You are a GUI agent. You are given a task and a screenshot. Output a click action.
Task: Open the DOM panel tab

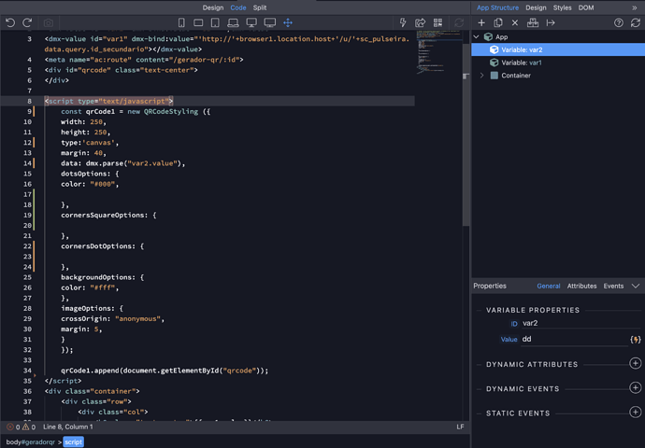[586, 7]
